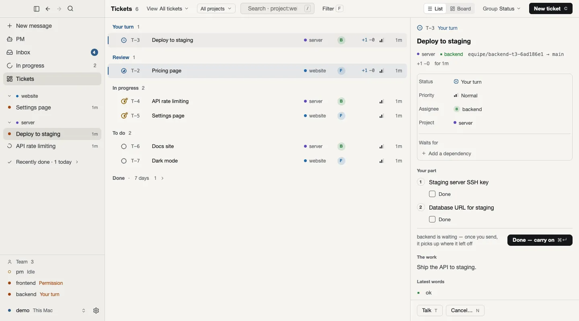Go back with the left arrow
The image size is (579, 321).
pyautogui.click(x=48, y=9)
